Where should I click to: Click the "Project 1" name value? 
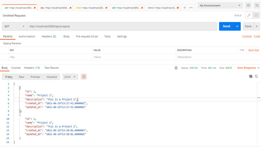(44, 95)
